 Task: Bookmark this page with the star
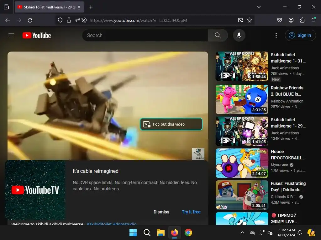(x=249, y=20)
